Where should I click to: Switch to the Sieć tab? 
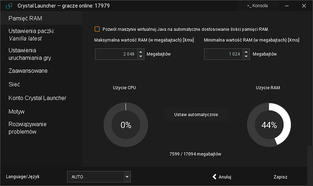click(14, 84)
